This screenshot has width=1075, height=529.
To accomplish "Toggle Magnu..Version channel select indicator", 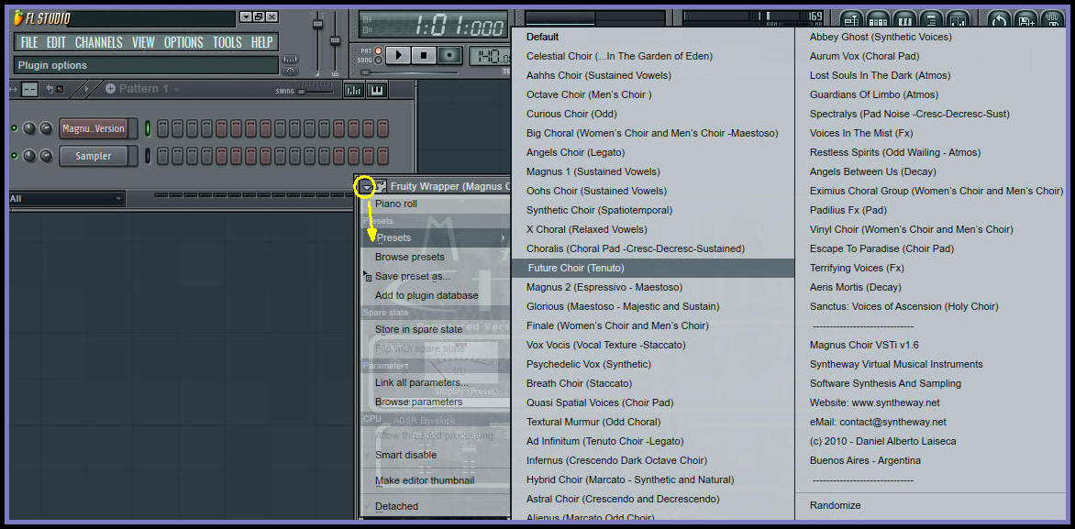I will tap(147, 129).
